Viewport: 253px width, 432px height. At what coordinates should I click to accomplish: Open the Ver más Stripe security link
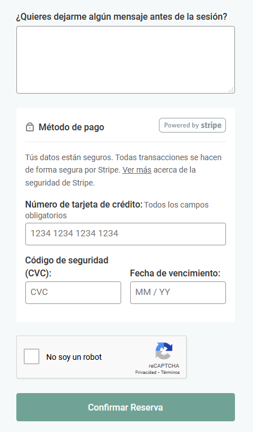tap(137, 170)
